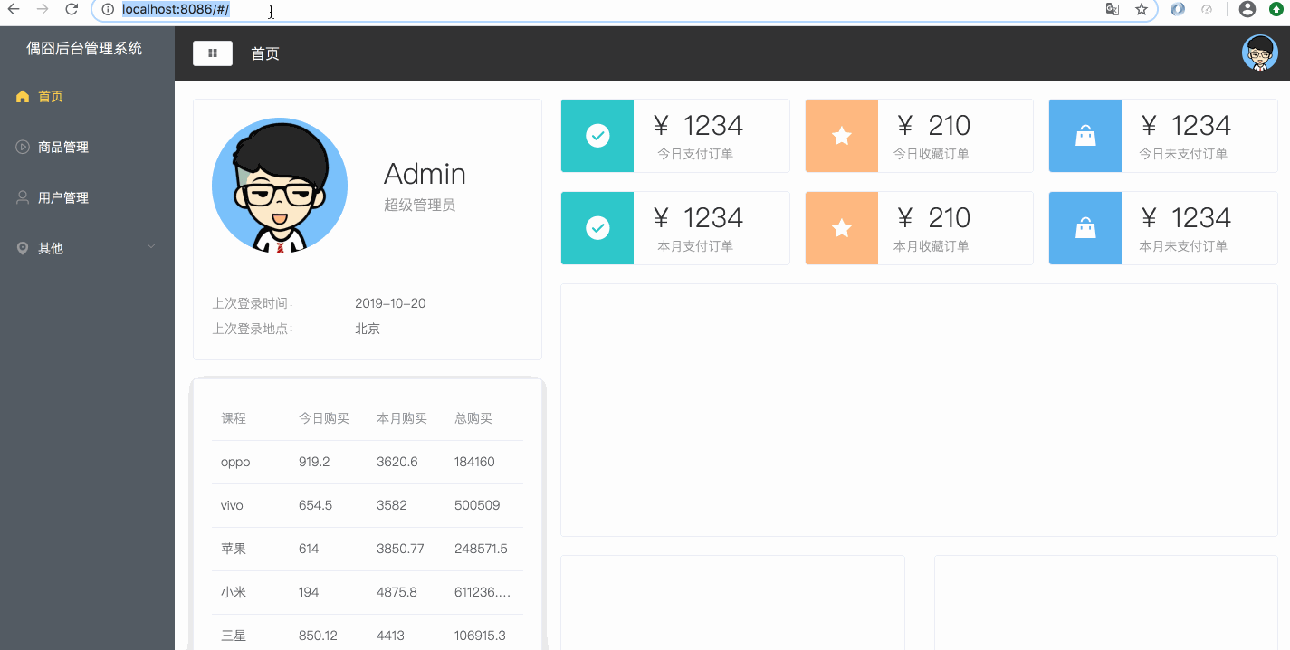Select the 首页 breadcrumb in header
Image resolution: width=1290 pixels, height=650 pixels.
click(265, 53)
